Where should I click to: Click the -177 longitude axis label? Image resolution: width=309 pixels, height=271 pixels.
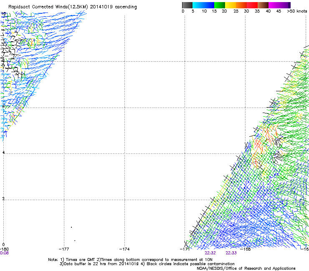click(x=64, y=249)
